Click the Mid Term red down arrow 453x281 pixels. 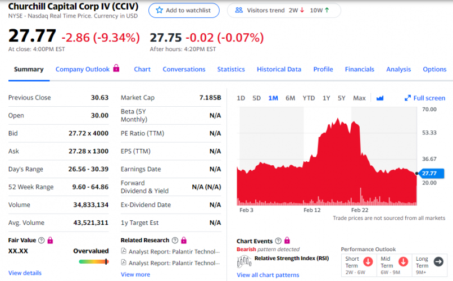[404, 262]
